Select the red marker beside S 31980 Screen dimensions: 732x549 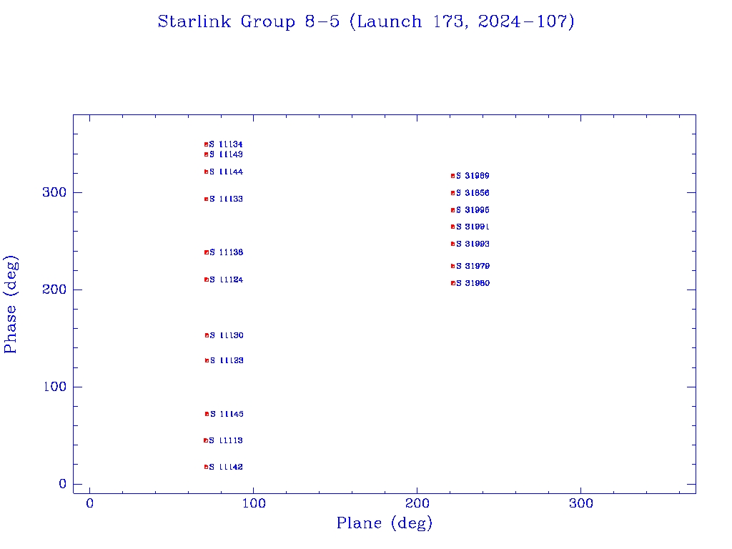pos(452,283)
